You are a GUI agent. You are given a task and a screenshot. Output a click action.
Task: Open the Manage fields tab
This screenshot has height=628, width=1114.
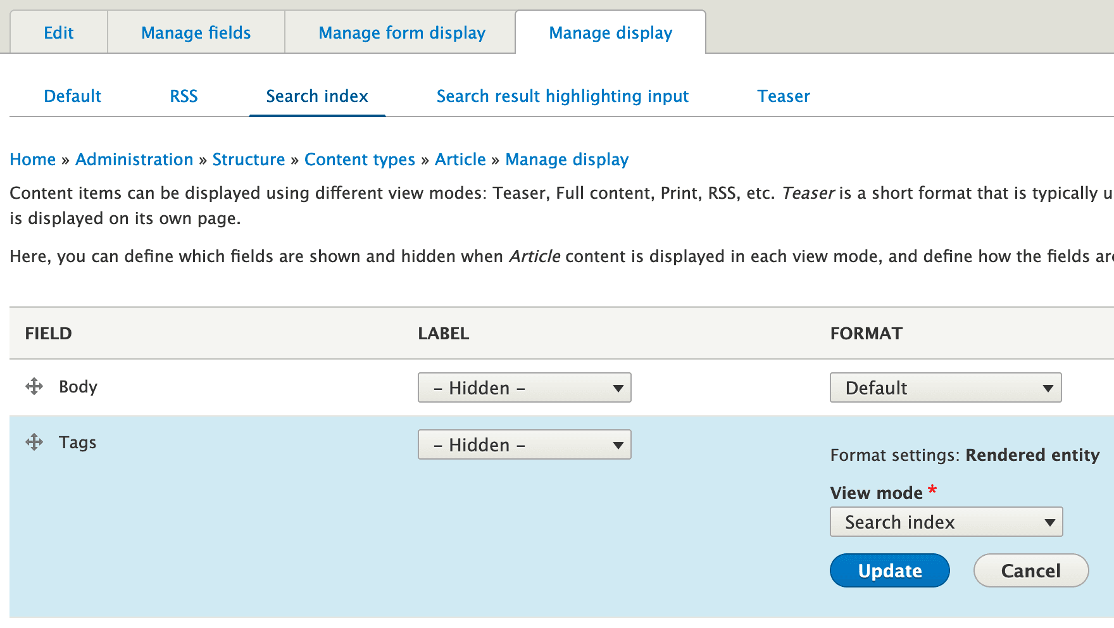click(x=196, y=33)
